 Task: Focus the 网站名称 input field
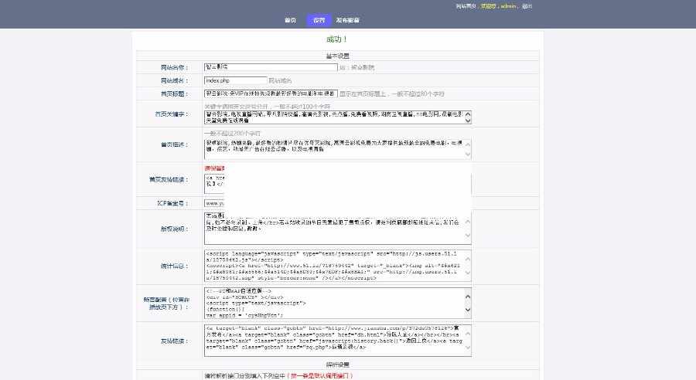coord(271,67)
